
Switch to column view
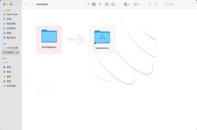pos(107,4)
